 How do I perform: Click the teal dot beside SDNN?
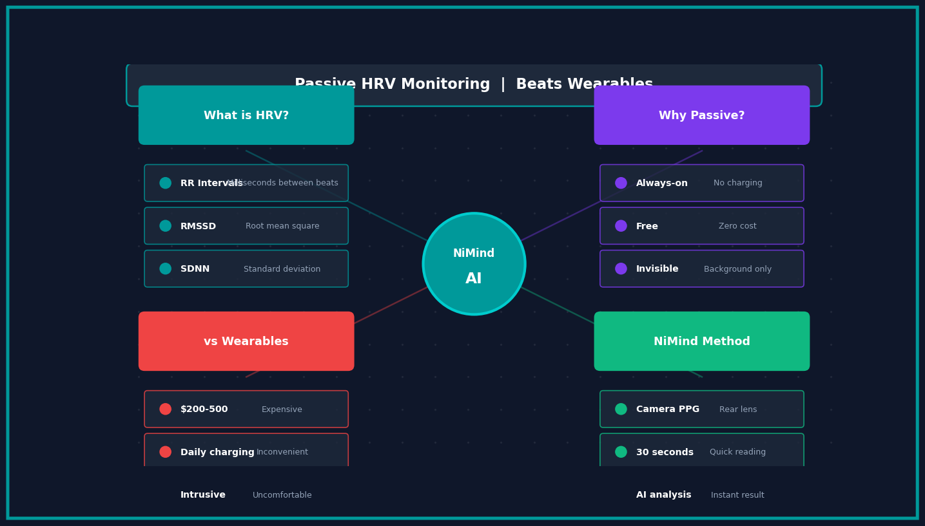(166, 268)
